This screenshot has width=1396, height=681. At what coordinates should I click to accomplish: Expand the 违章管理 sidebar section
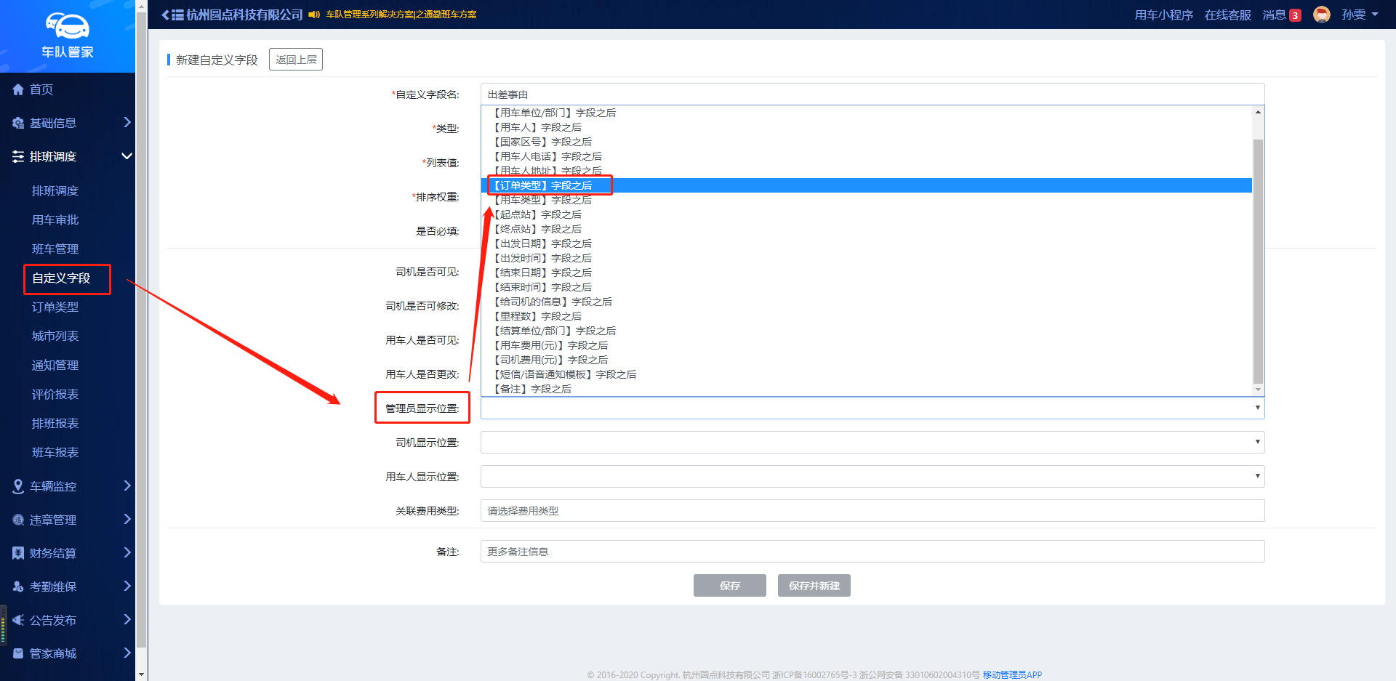click(x=127, y=520)
